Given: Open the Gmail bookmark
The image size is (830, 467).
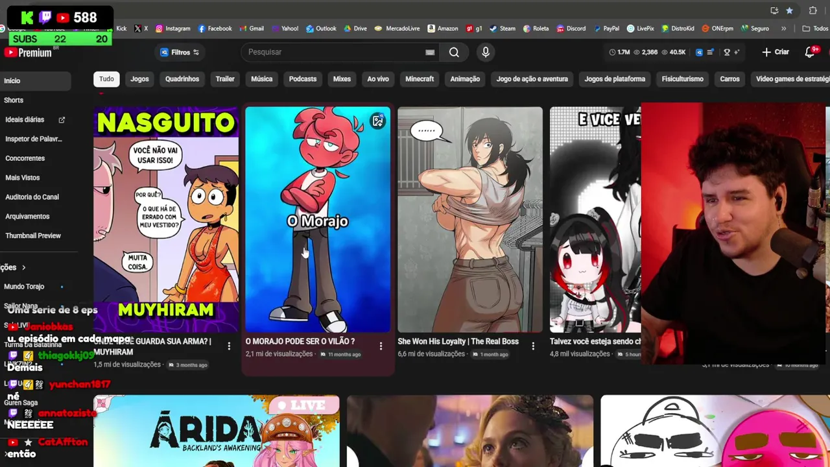Looking at the screenshot, I should 252,29.
